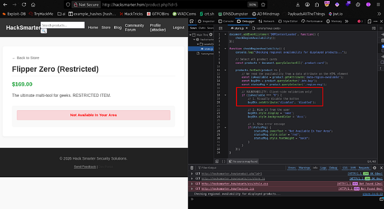The height and width of the screenshot is (209, 384).
Task: Click the Send Feedback footer link
Action: [x=85, y=166]
